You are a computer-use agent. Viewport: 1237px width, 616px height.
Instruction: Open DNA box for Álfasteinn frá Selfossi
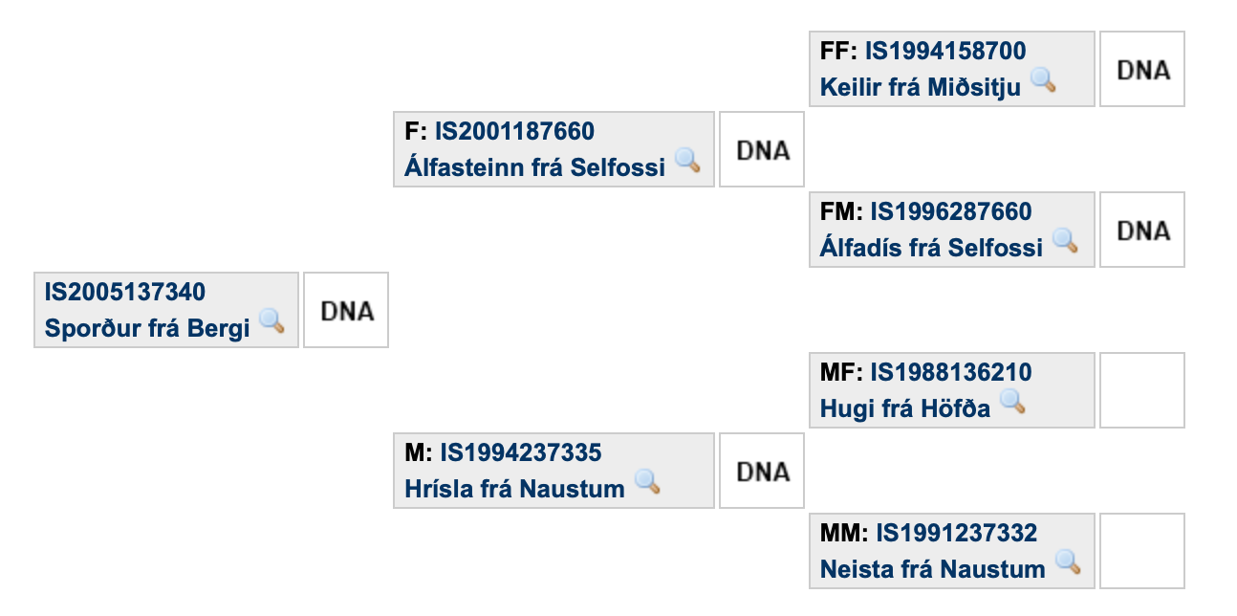[x=762, y=149]
